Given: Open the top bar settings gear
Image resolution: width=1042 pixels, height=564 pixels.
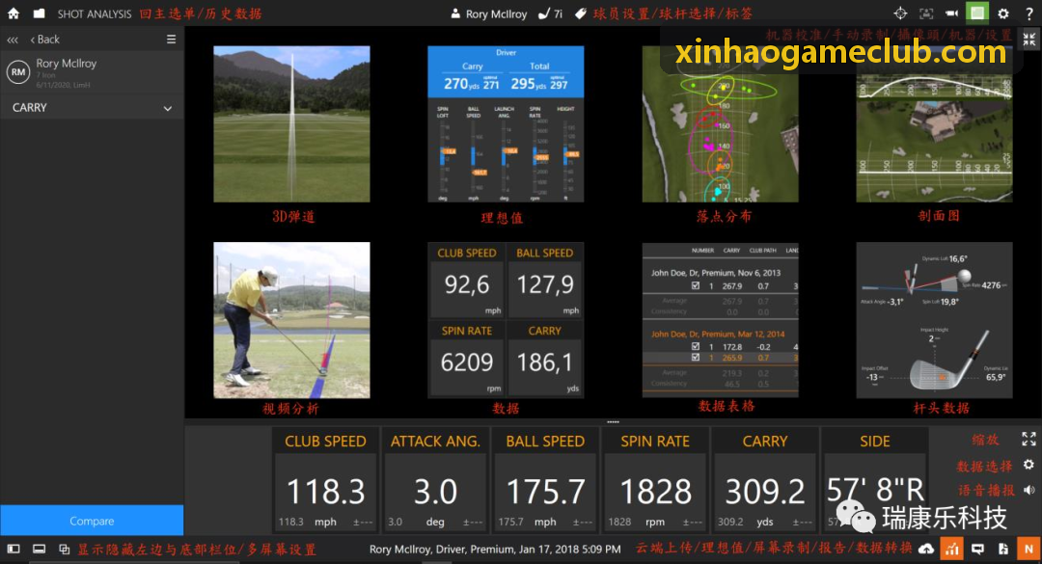Looking at the screenshot, I should (x=1003, y=13).
